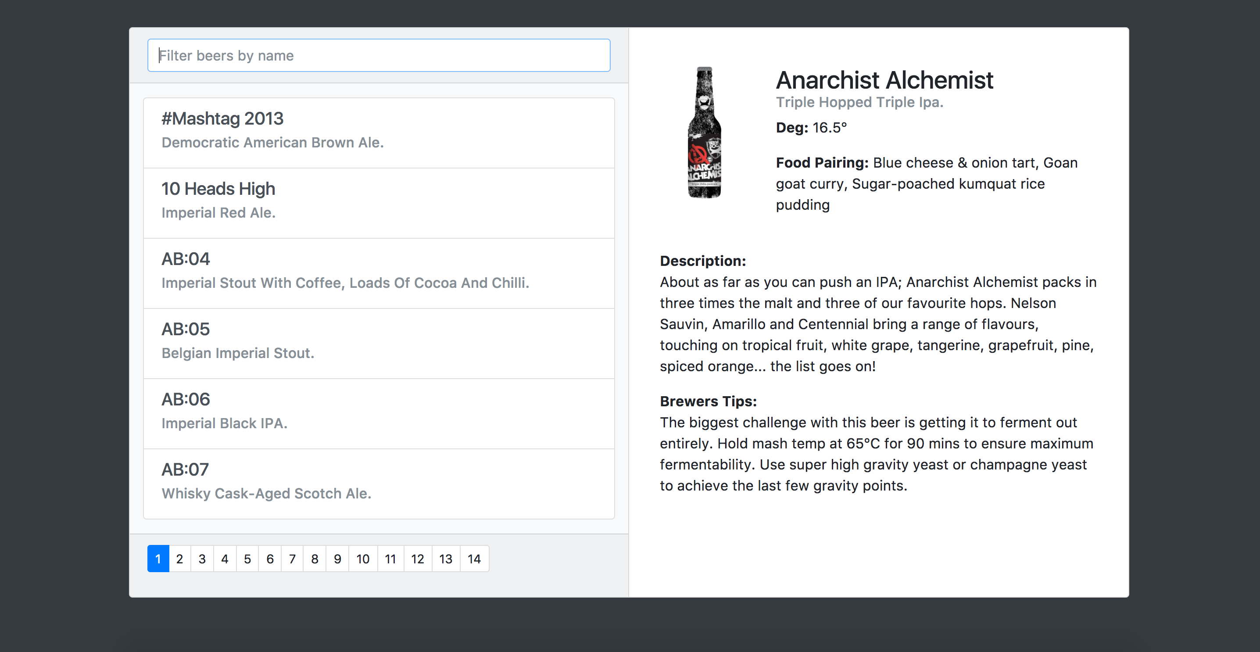Open the AB:06 Imperial Black IPA item
This screenshot has height=652, width=1260.
click(379, 413)
